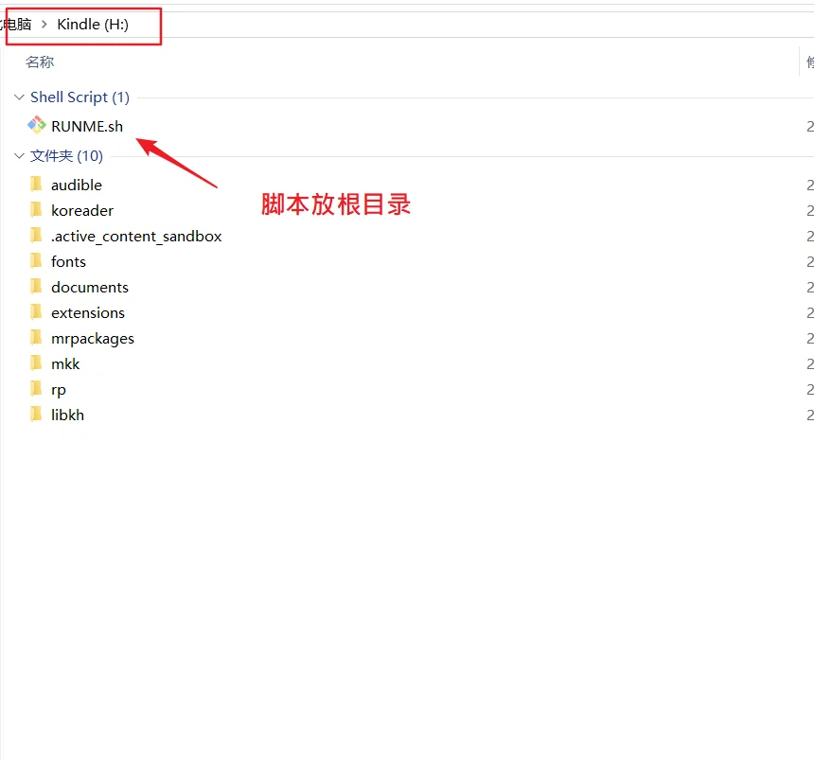Viewport: 814px width, 760px height.
Task: Select the rp folder name
Action: pyautogui.click(x=58, y=390)
